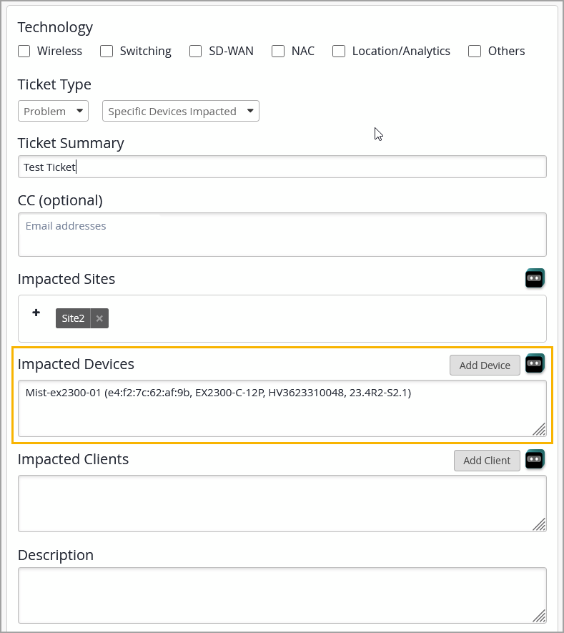Viewport: 564px width, 633px height.
Task: Click the Marvis robot icon beside Impacted Clients
Action: [x=535, y=459]
